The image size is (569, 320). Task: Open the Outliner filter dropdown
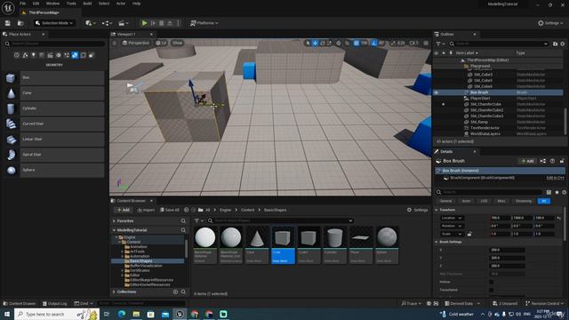click(x=440, y=44)
